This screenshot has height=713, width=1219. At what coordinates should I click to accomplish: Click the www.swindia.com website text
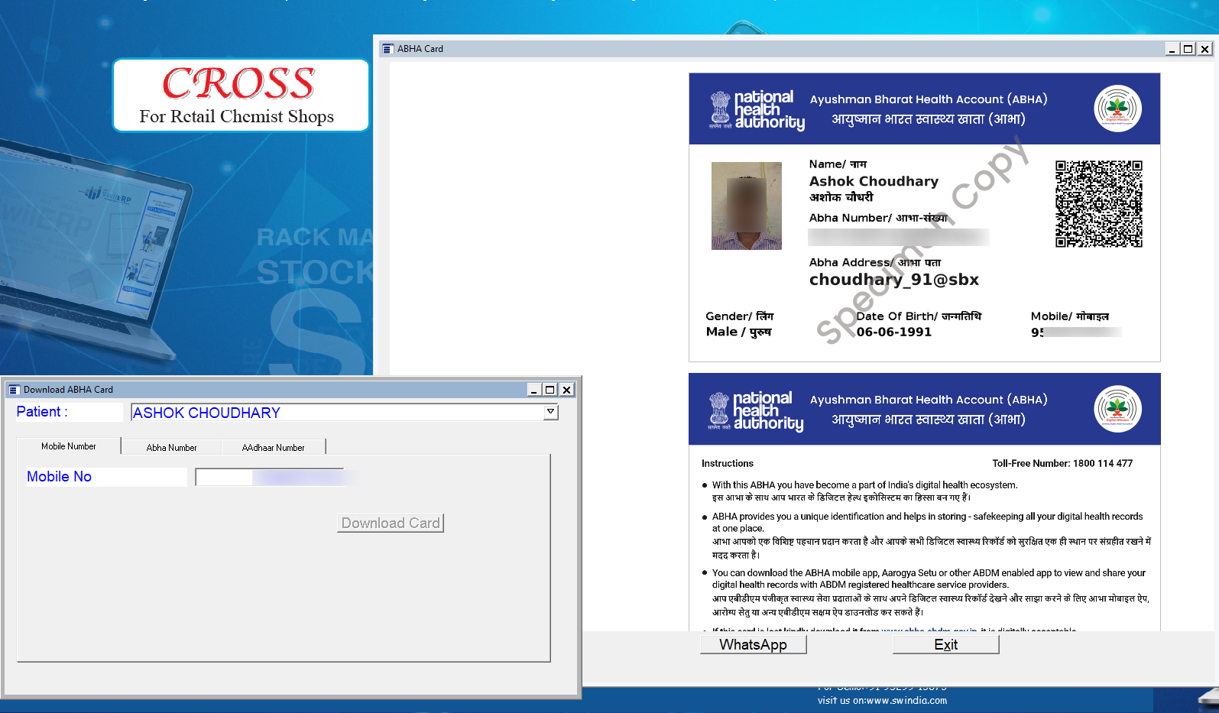pyautogui.click(x=907, y=701)
